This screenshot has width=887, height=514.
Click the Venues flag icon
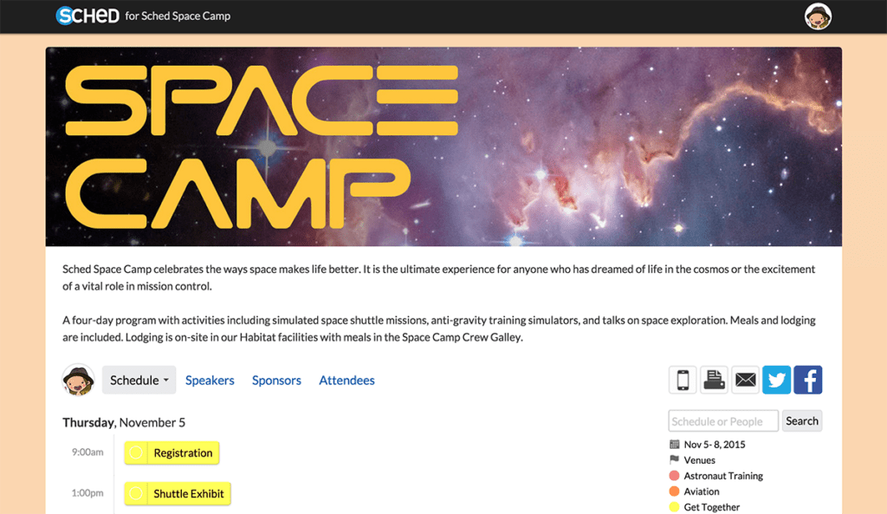point(673,459)
